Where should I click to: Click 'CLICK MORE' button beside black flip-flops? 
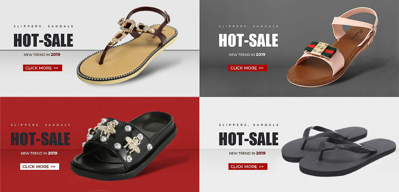(x=248, y=167)
